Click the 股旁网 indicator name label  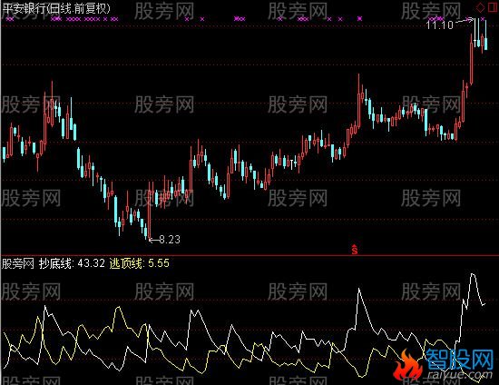pyautogui.click(x=18, y=263)
